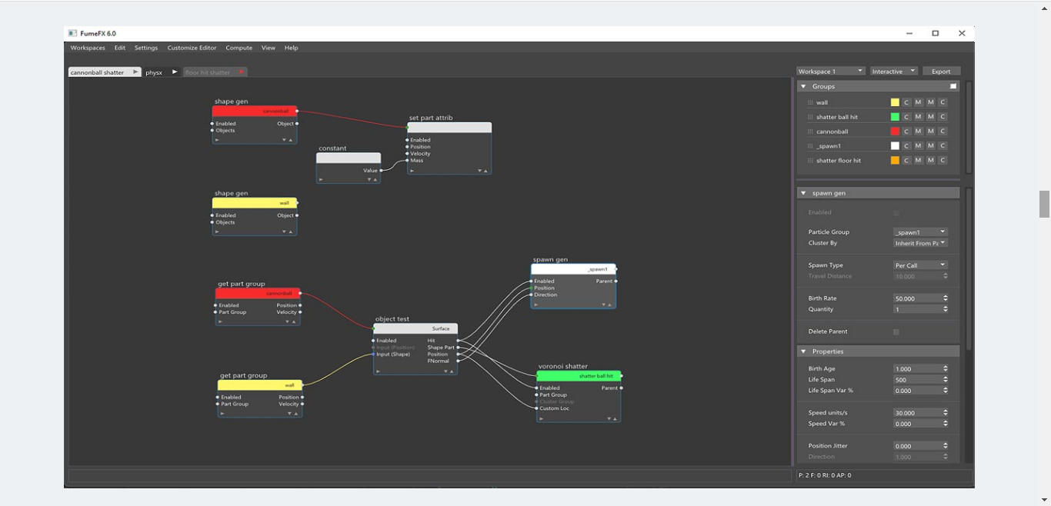
Task: Toggle the Delete Parent checkbox
Action: tap(896, 331)
